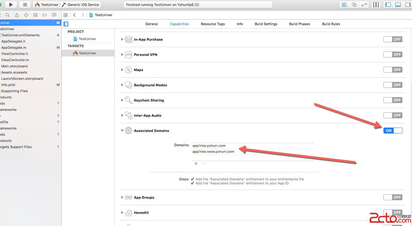
Task: Open the Report navigator speech-bubble icon
Action: click(x=54, y=15)
